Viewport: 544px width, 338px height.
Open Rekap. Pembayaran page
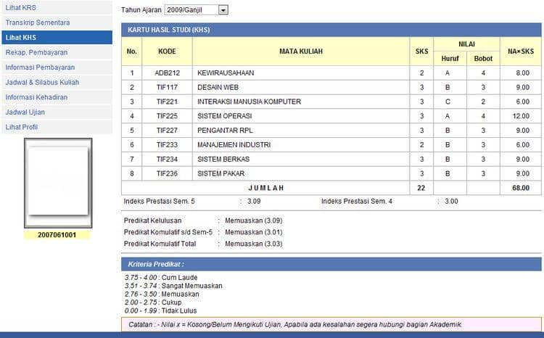(x=36, y=53)
